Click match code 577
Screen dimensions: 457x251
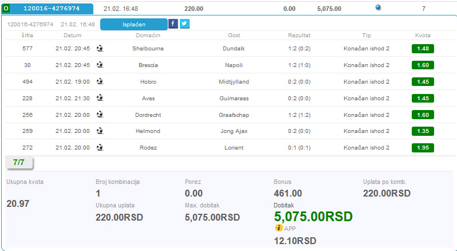pos(27,48)
